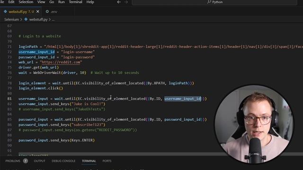Click the "login-password" string
Image resolution: width=303 pixels, height=170 pixels.
(78, 57)
